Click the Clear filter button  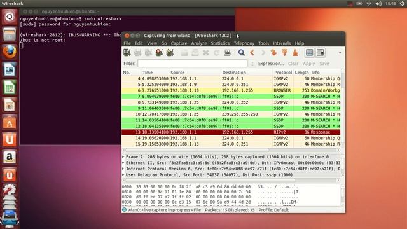(293, 64)
